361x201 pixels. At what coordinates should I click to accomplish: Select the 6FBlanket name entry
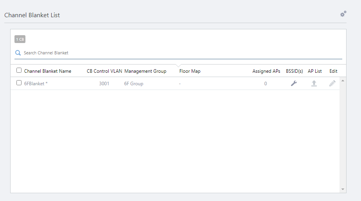coord(36,84)
